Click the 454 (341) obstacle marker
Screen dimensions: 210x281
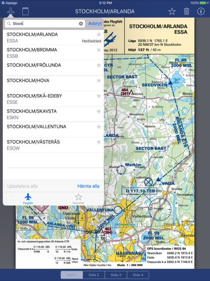click(x=127, y=92)
